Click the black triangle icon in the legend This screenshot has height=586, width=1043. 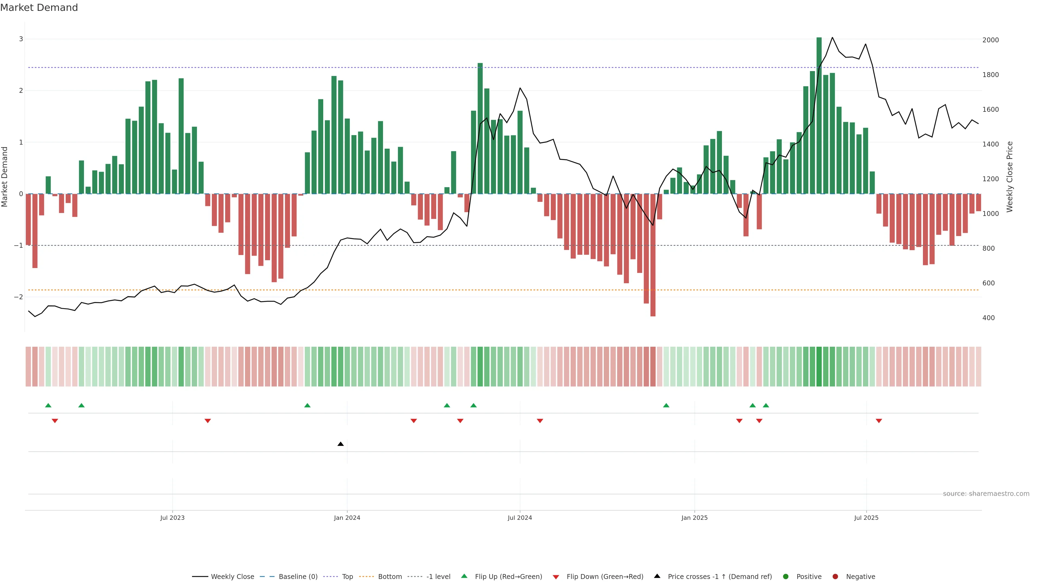(657, 576)
